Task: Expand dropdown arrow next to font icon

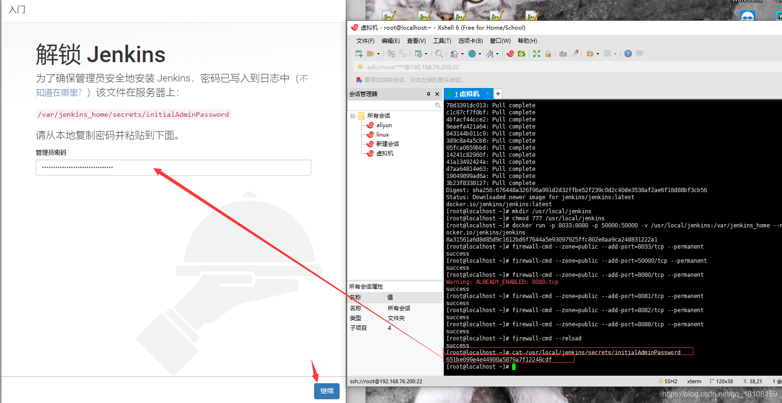Action: [497, 54]
